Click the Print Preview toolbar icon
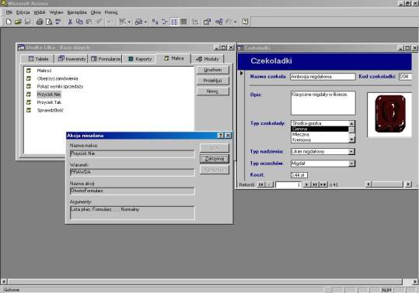The height and width of the screenshot is (293, 419). tap(49, 22)
